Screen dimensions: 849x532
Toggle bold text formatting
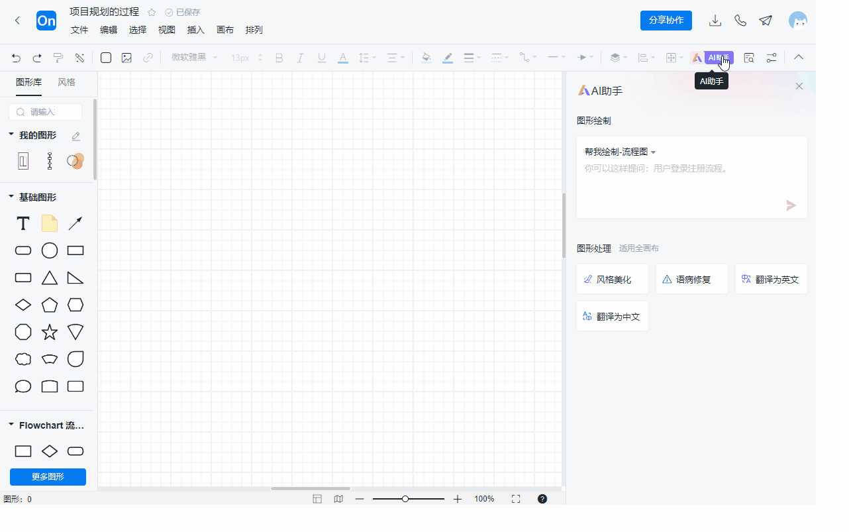pos(279,58)
